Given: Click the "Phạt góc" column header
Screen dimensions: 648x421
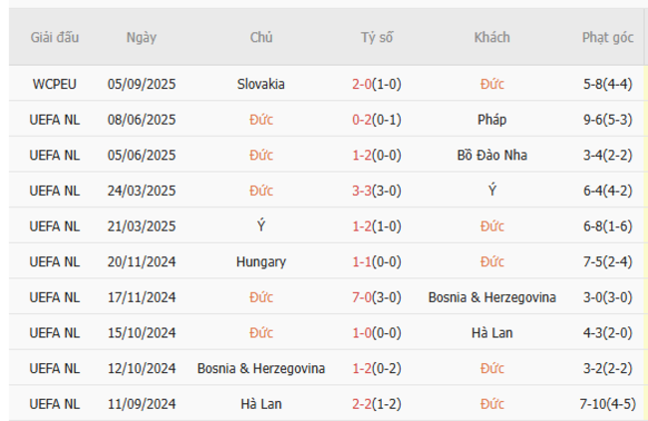Looking at the screenshot, I should point(608,38).
